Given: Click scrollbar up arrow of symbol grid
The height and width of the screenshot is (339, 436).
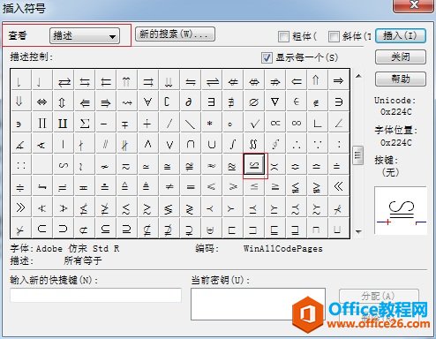Looking at the screenshot, I should coord(358,76).
